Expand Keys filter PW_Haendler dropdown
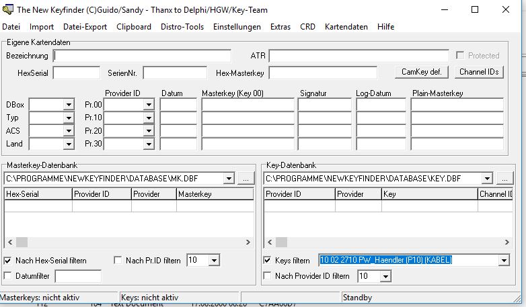 pyautogui.click(x=502, y=260)
